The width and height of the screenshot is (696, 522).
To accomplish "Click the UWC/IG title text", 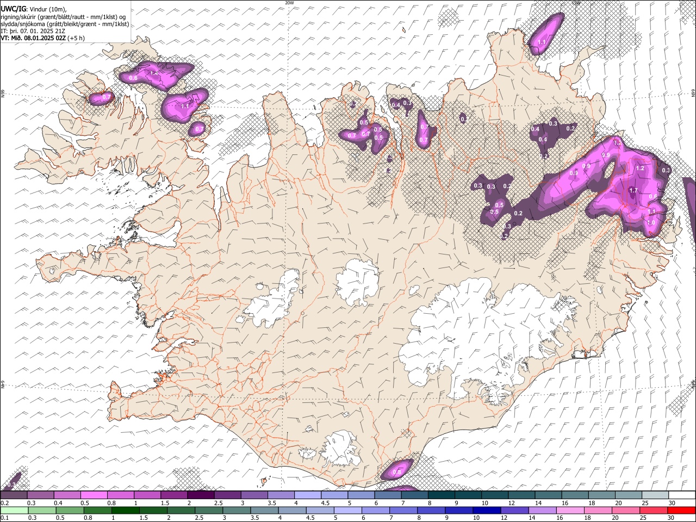I will 13,9.
